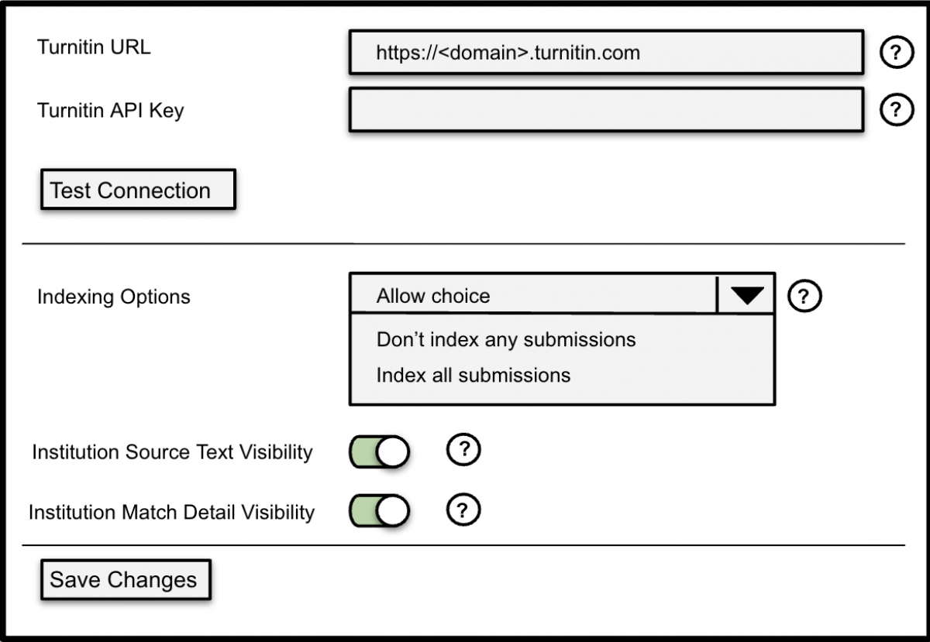The image size is (930, 642).
Task: Click help icon next to API Key field
Action: 897,109
